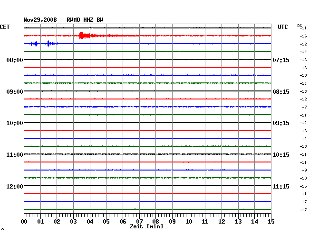Click minute tick label '01'
This screenshot has width=309, height=234.
click(40, 222)
